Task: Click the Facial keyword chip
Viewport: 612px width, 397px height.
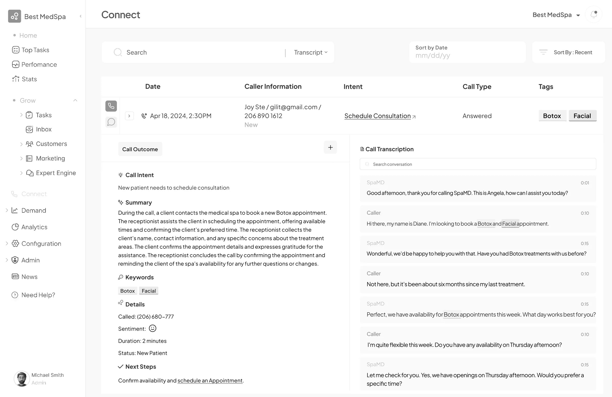Action: pyautogui.click(x=149, y=291)
